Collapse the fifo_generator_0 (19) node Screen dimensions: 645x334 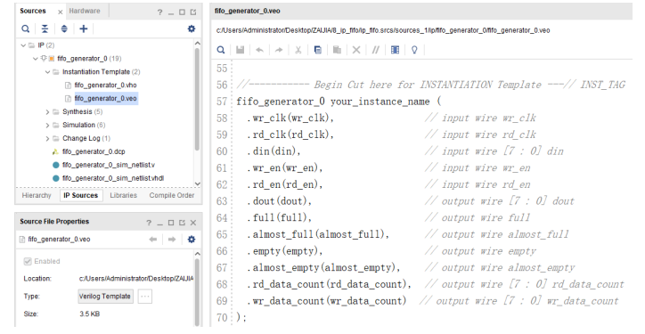pyautogui.click(x=36, y=59)
